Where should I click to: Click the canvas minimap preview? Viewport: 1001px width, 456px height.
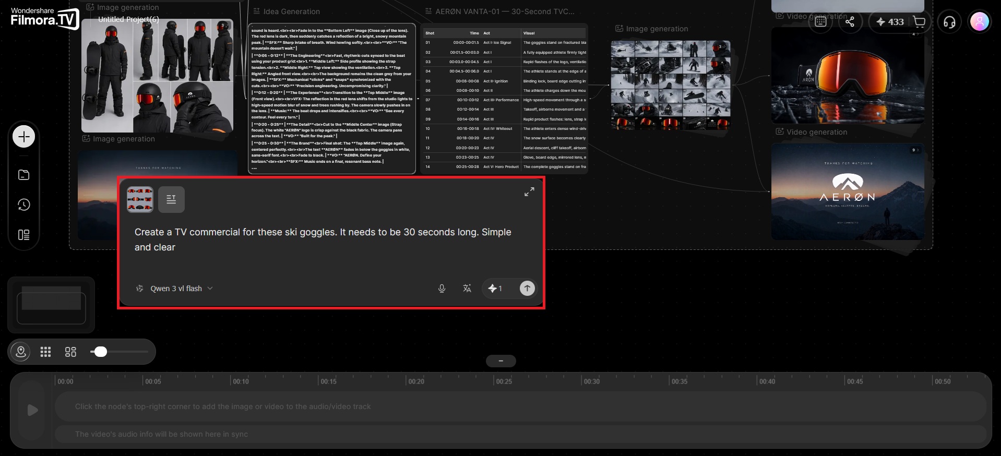[x=51, y=305]
